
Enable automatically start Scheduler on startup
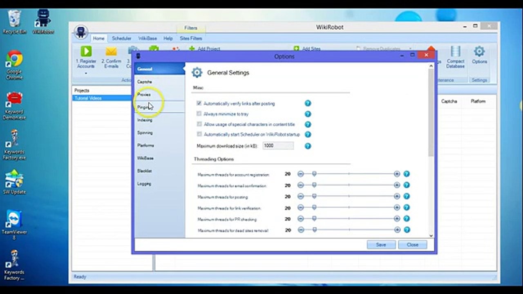(199, 134)
